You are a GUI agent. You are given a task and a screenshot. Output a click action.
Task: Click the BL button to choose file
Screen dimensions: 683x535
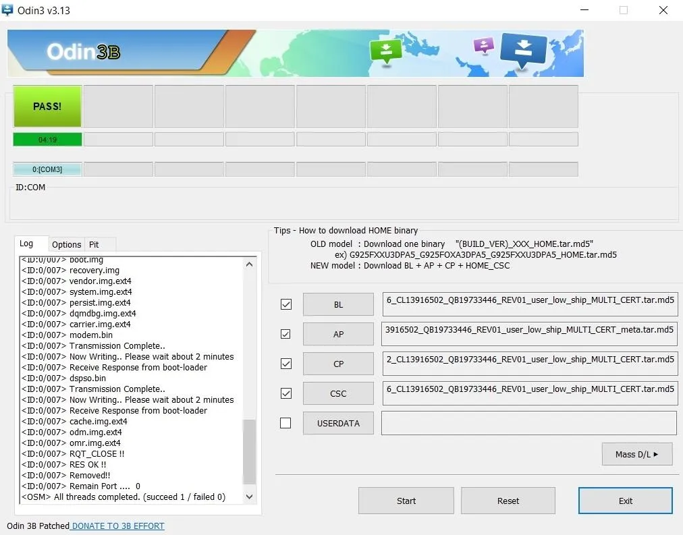point(338,304)
